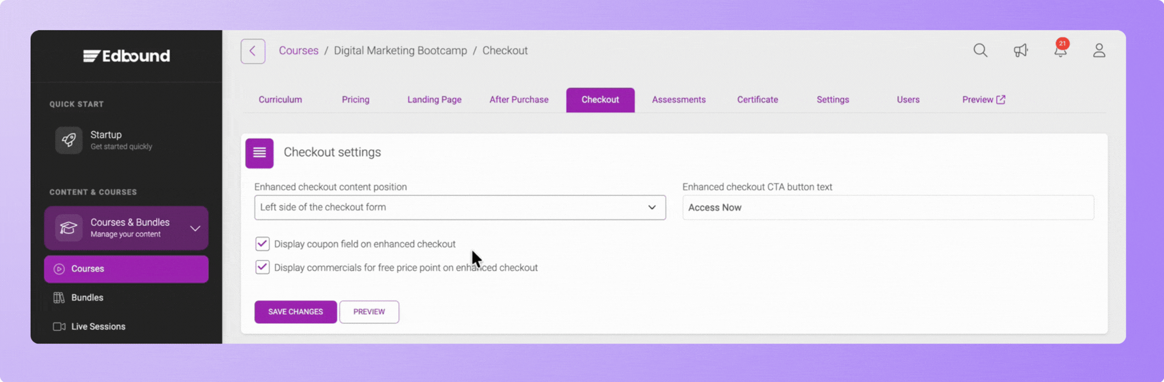Click the back arrow button
1164x382 pixels.
[253, 52]
